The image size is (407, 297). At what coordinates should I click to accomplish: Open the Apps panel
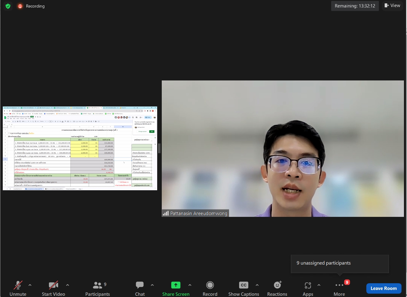(x=308, y=289)
